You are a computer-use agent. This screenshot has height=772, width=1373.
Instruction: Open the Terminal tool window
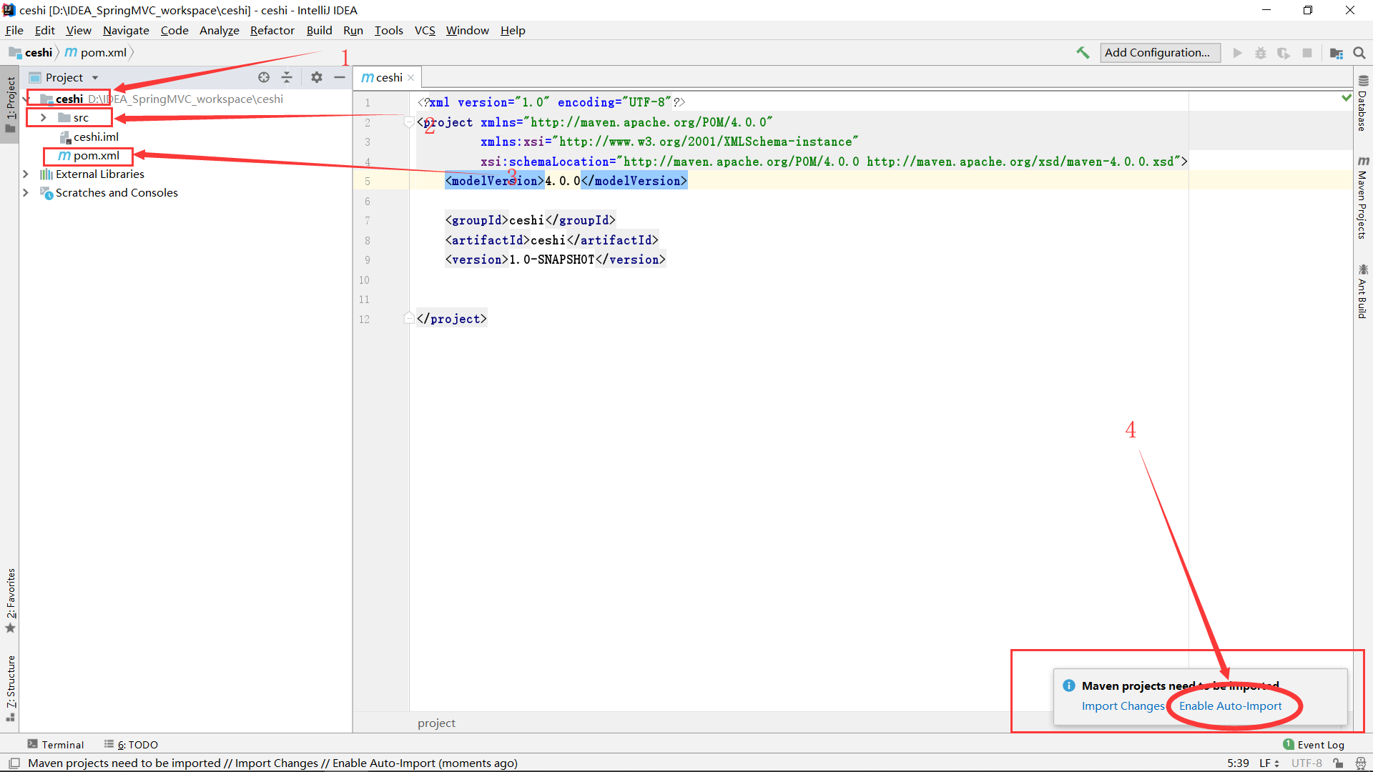tap(56, 745)
